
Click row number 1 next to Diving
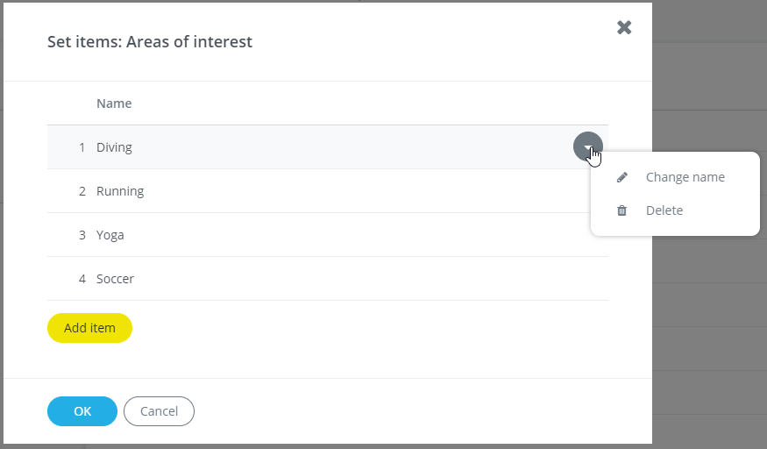[82, 147]
